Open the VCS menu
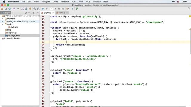 [88, 1]
